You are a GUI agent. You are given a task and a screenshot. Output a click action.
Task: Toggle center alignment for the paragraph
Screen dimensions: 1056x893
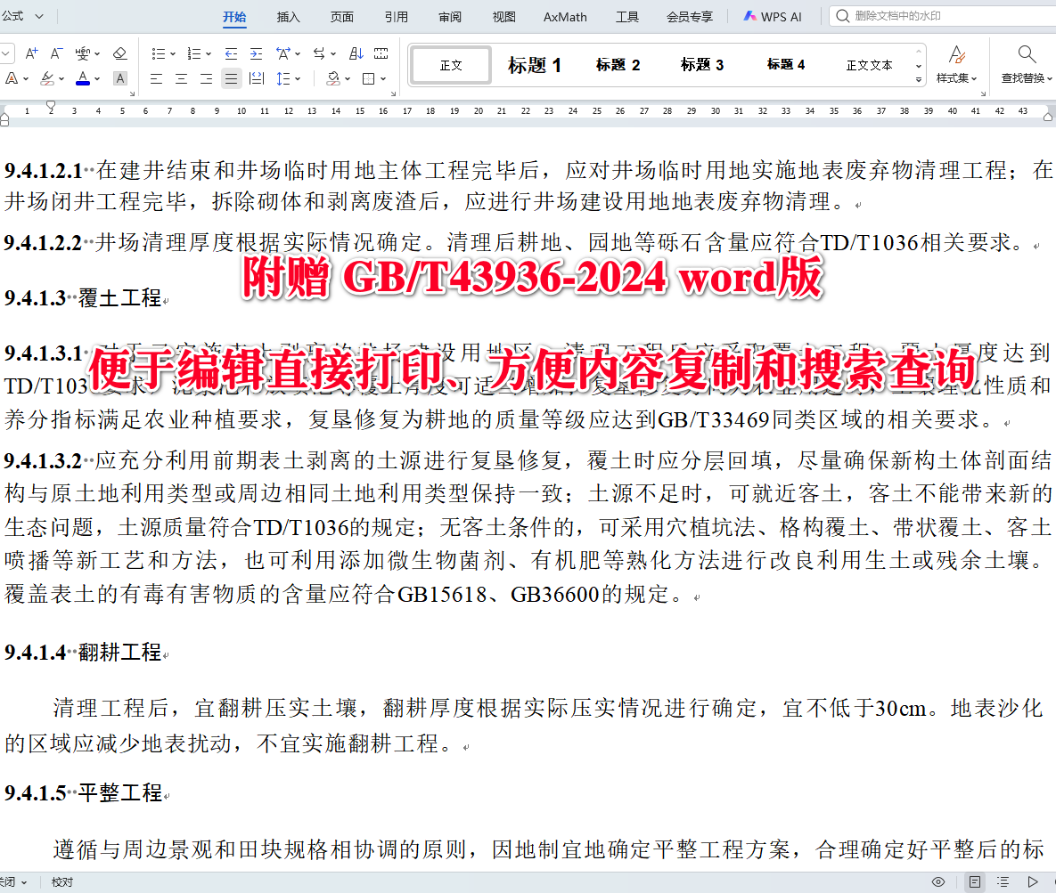tap(181, 78)
